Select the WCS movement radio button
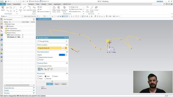This screenshot has width=173, height=97. click(38, 76)
